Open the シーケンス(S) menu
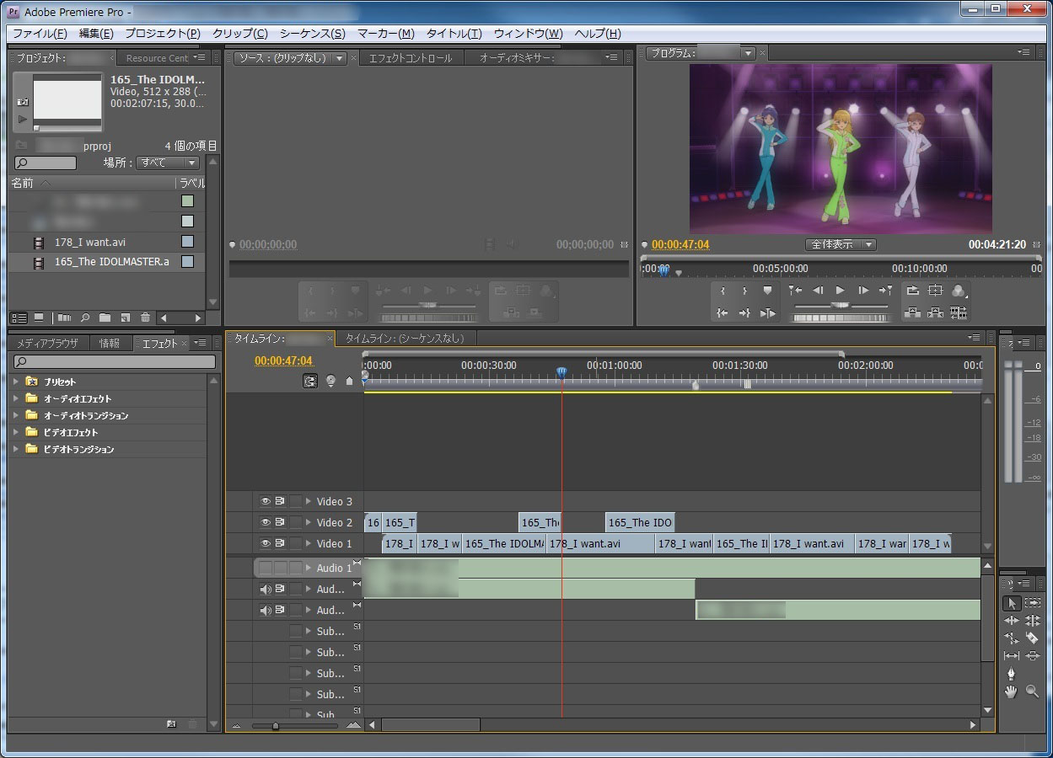Screen dimensions: 1053x758 tap(312, 34)
